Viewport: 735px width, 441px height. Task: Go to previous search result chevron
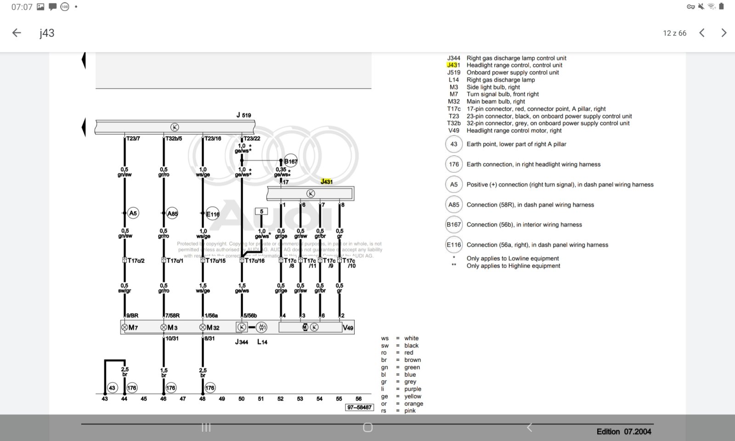pos(701,33)
